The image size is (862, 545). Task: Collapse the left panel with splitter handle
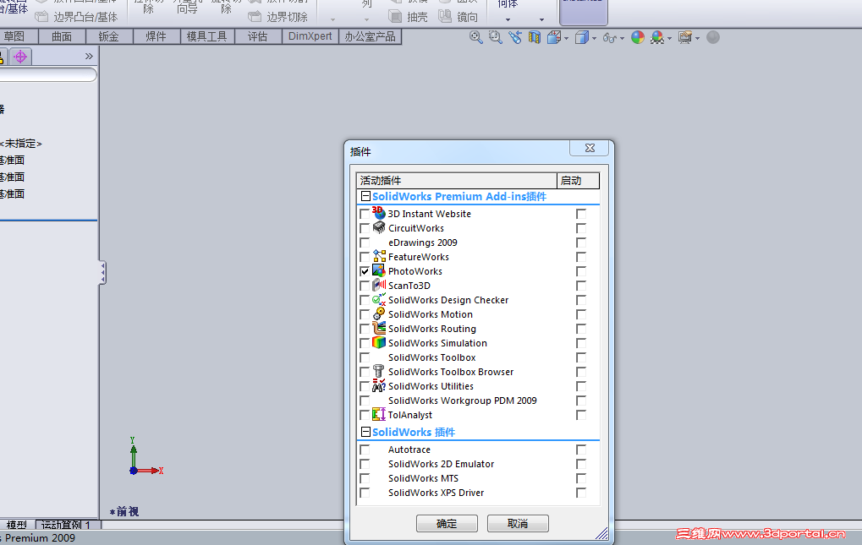coord(102,272)
